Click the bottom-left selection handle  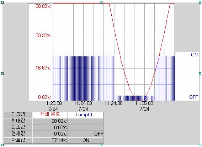tap(2, 145)
